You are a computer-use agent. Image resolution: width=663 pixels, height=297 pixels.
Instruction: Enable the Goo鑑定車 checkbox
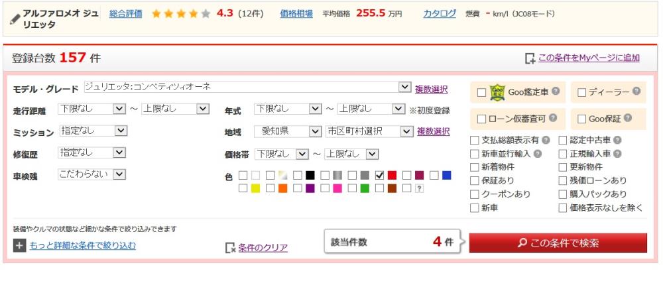tap(481, 93)
